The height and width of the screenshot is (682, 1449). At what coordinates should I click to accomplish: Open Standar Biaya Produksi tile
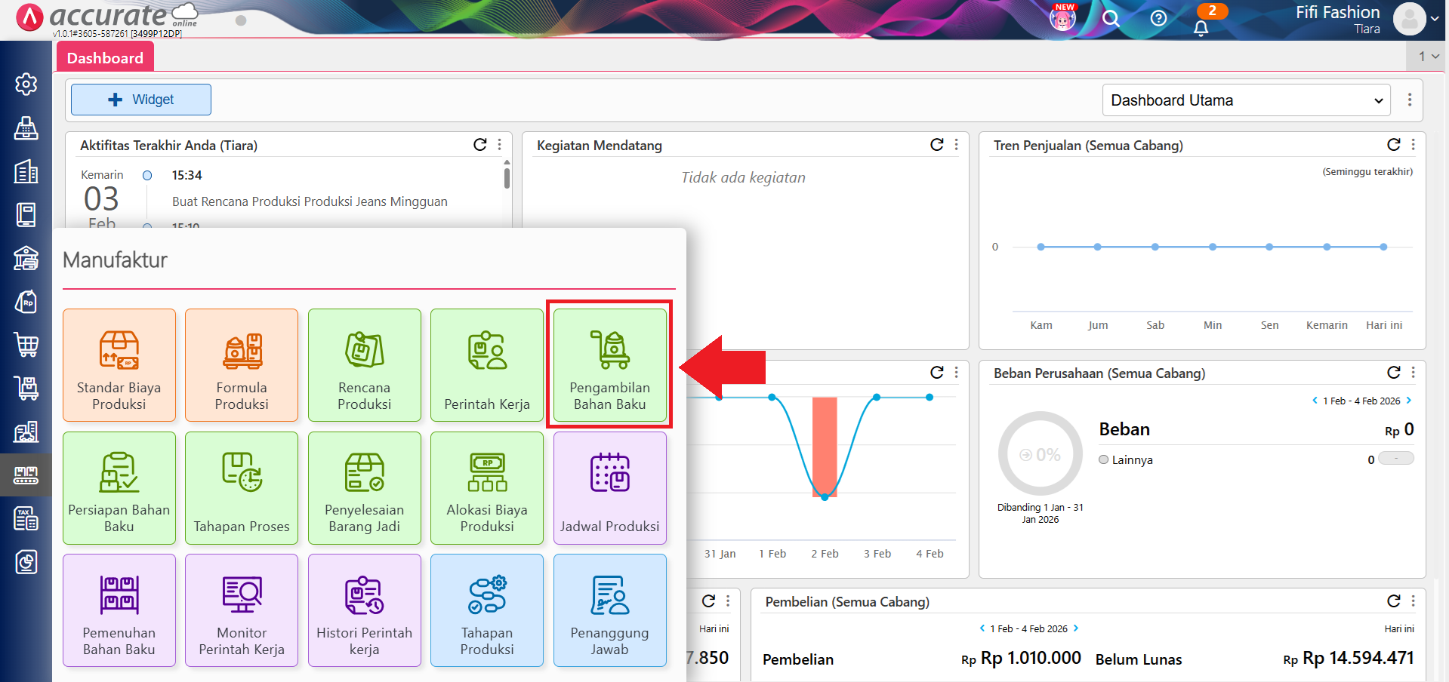(x=119, y=365)
